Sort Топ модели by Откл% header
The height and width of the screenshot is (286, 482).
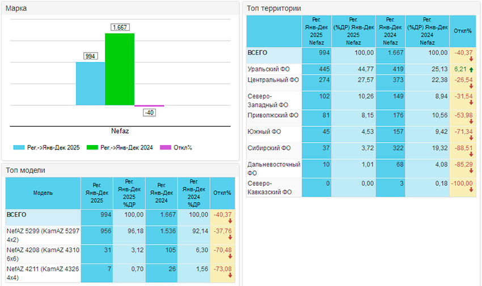[222, 193]
